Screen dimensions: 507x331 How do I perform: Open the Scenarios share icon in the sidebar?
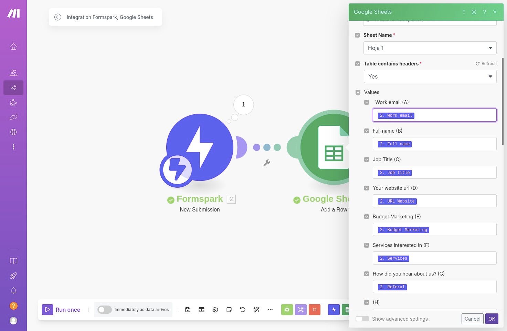[13, 88]
